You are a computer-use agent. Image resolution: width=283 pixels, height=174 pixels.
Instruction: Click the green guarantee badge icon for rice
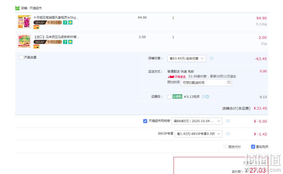(x=70, y=22)
